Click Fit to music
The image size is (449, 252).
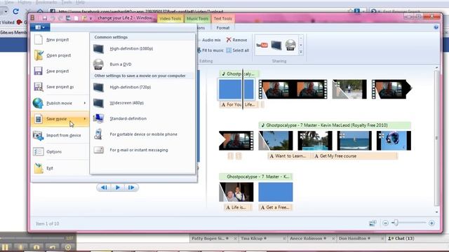210,50
